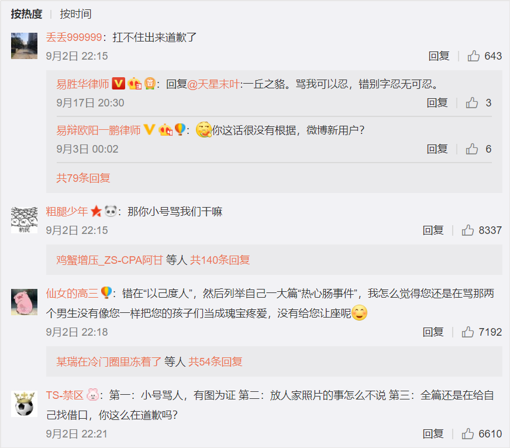Open user 鸡蟹增压_ZS-CPA阿甘 profile link
510x448 pixels.
pyautogui.click(x=109, y=260)
